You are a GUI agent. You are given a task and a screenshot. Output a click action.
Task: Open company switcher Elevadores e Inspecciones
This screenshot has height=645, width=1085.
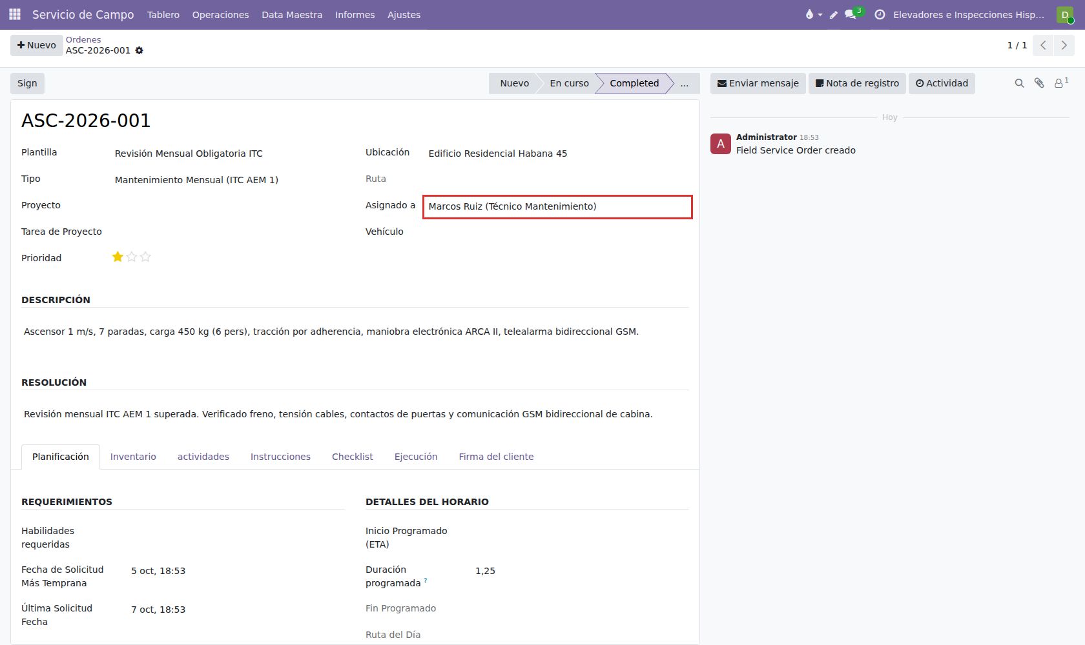968,14
